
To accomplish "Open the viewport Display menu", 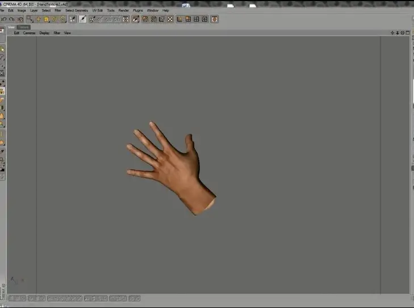I will tap(45, 33).
